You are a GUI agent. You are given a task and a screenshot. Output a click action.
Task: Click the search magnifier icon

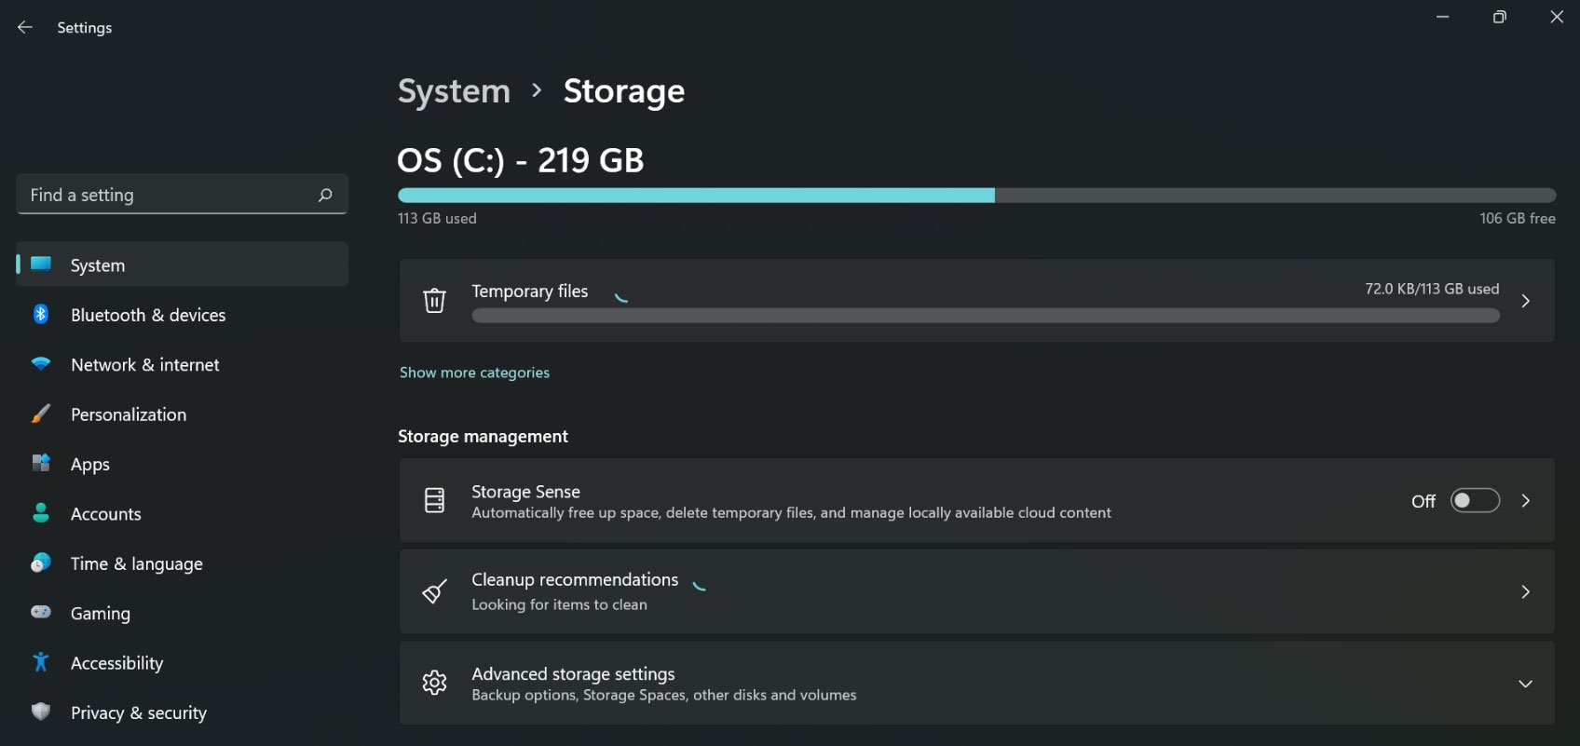[325, 195]
